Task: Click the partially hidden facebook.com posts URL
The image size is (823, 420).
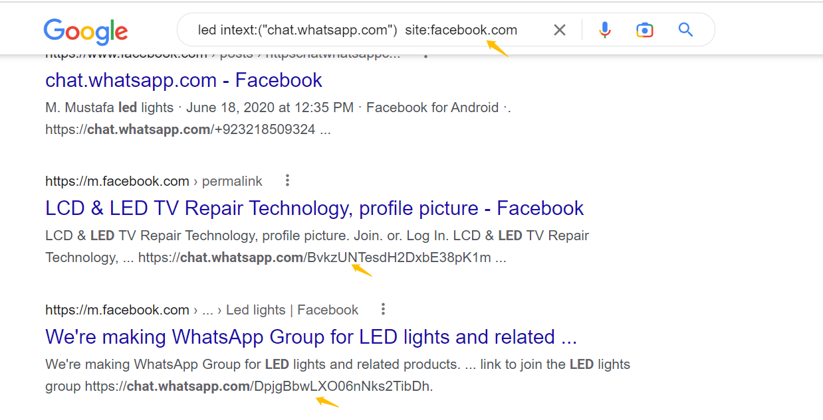Action: pyautogui.click(x=223, y=56)
